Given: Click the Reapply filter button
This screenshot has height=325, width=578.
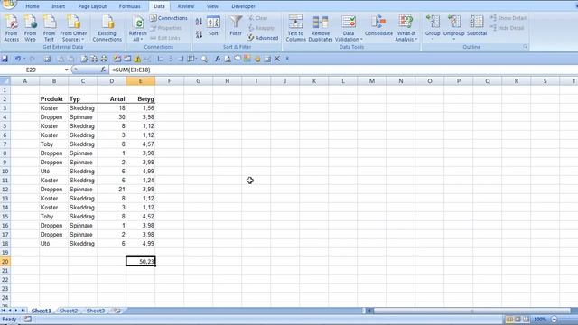Looking at the screenshot, I should 261,28.
